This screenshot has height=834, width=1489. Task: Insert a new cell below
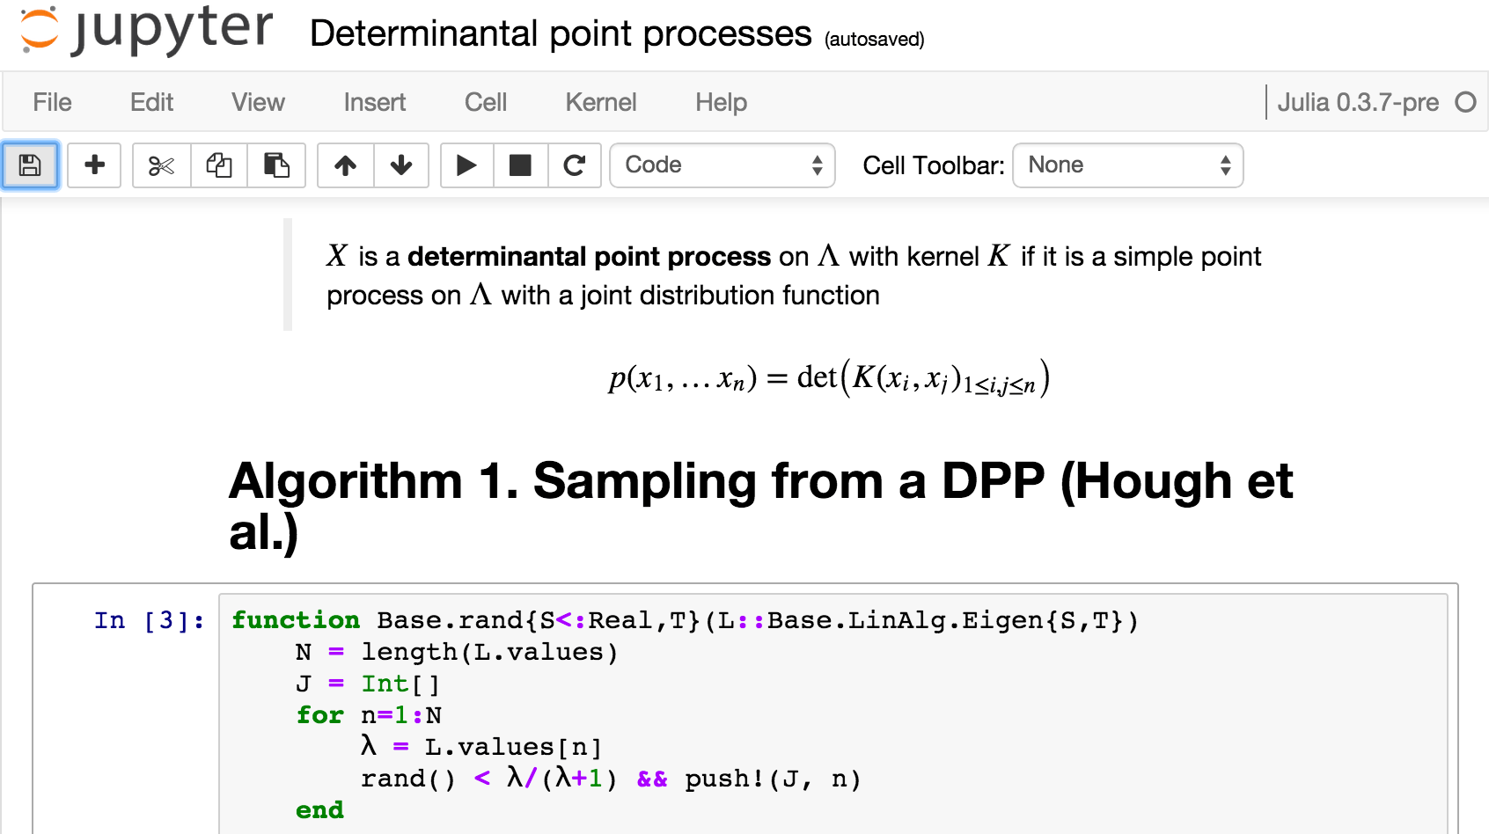(x=94, y=165)
